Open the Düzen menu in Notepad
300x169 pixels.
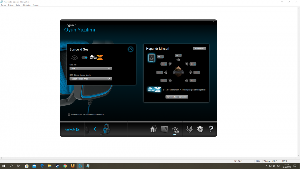[x=11, y=5]
